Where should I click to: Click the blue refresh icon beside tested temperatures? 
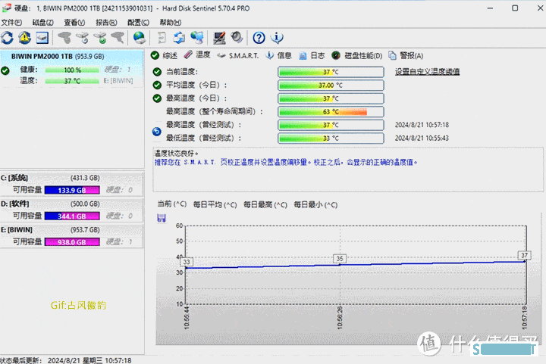click(157, 132)
